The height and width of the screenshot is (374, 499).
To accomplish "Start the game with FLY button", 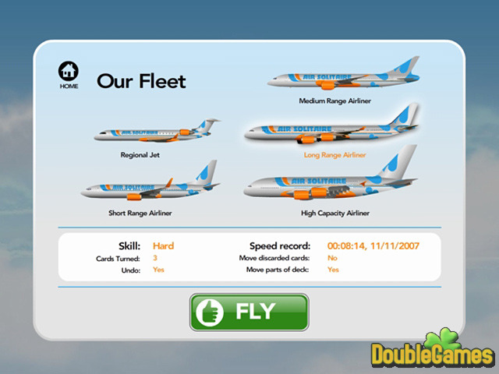I will [x=249, y=312].
